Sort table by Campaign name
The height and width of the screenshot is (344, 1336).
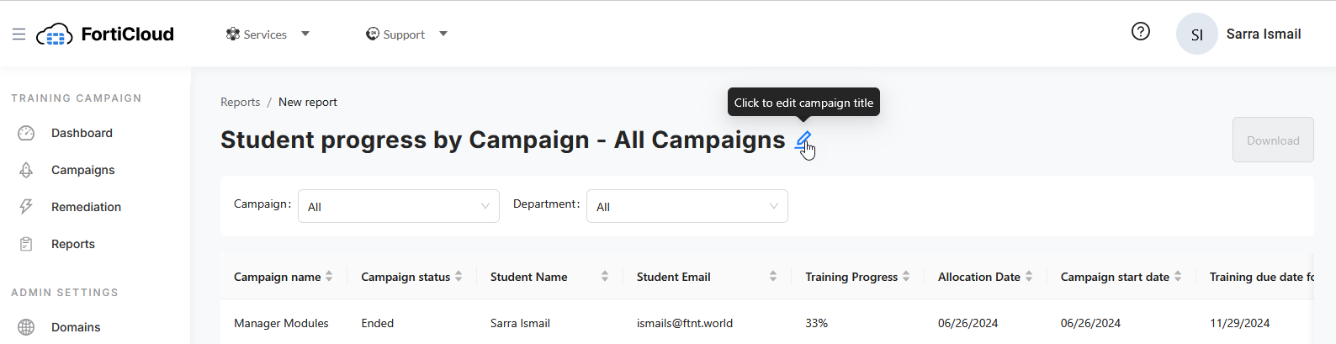[x=329, y=277]
